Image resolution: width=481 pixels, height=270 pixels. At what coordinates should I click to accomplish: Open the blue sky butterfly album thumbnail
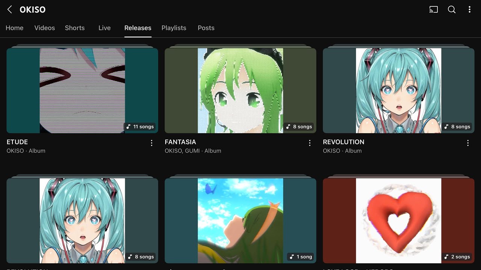click(x=240, y=220)
